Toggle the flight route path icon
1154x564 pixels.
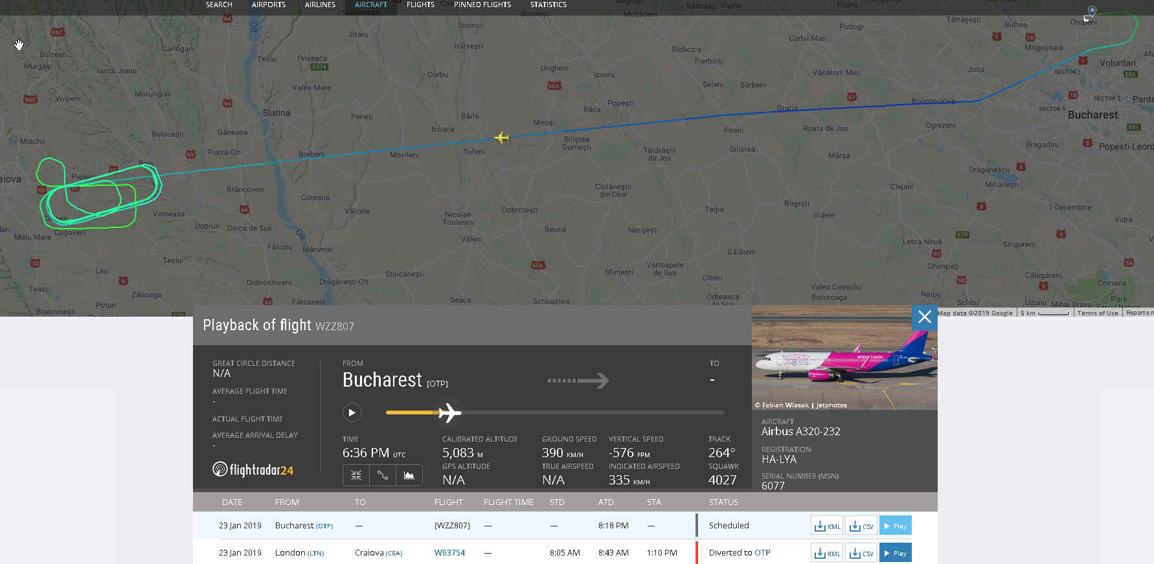383,475
